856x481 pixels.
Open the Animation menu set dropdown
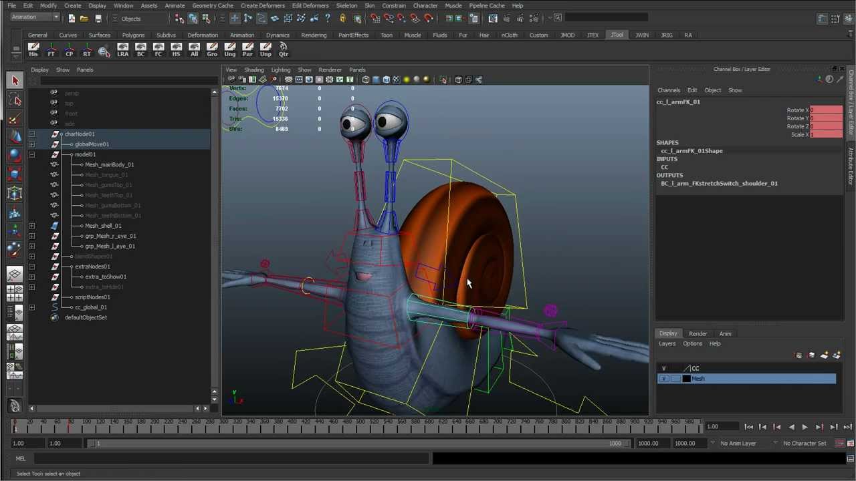point(35,17)
